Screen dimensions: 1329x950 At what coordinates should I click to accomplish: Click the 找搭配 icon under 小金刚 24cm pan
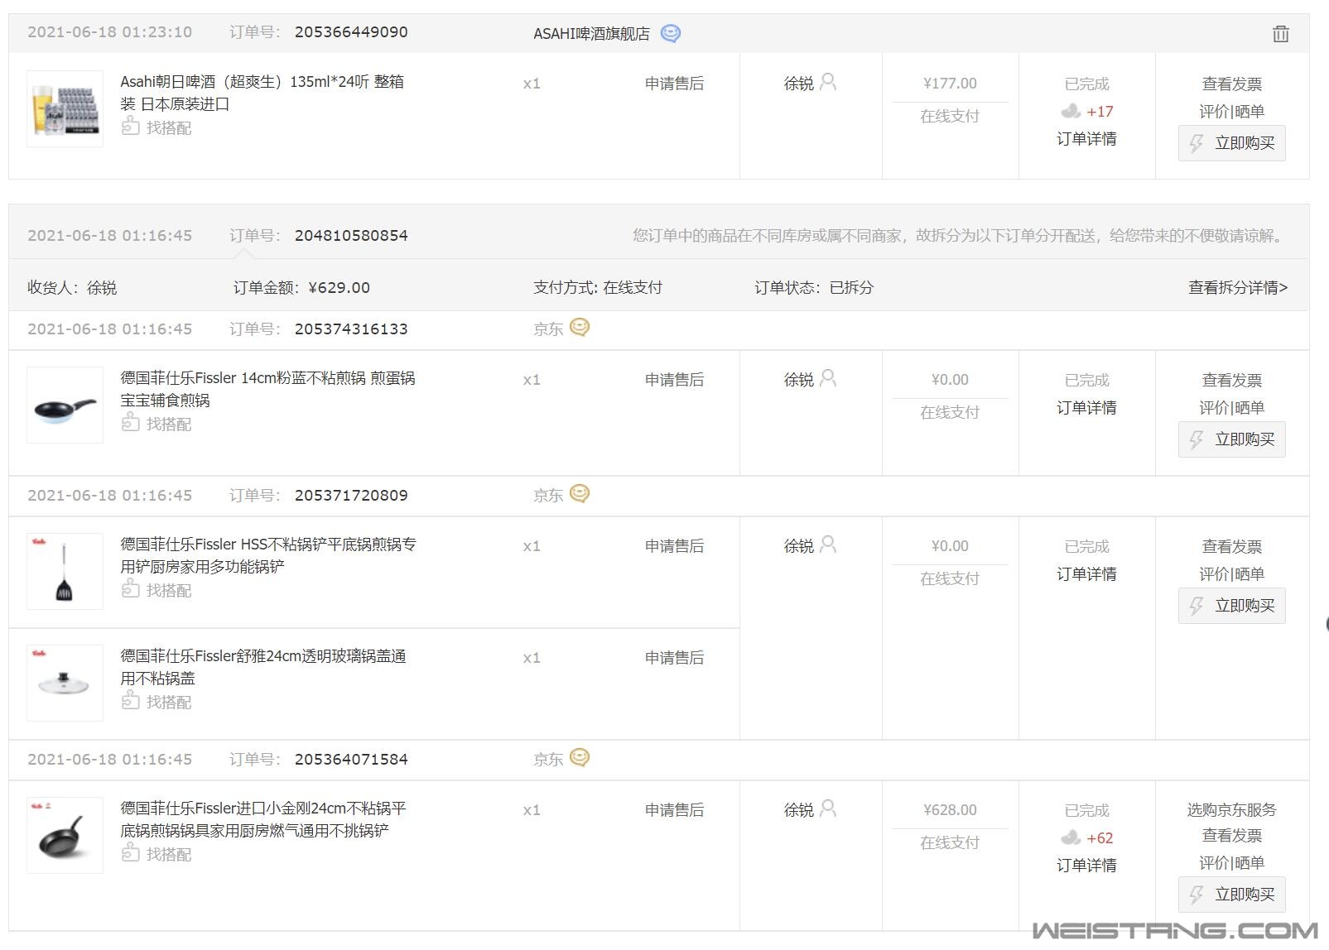coord(130,852)
